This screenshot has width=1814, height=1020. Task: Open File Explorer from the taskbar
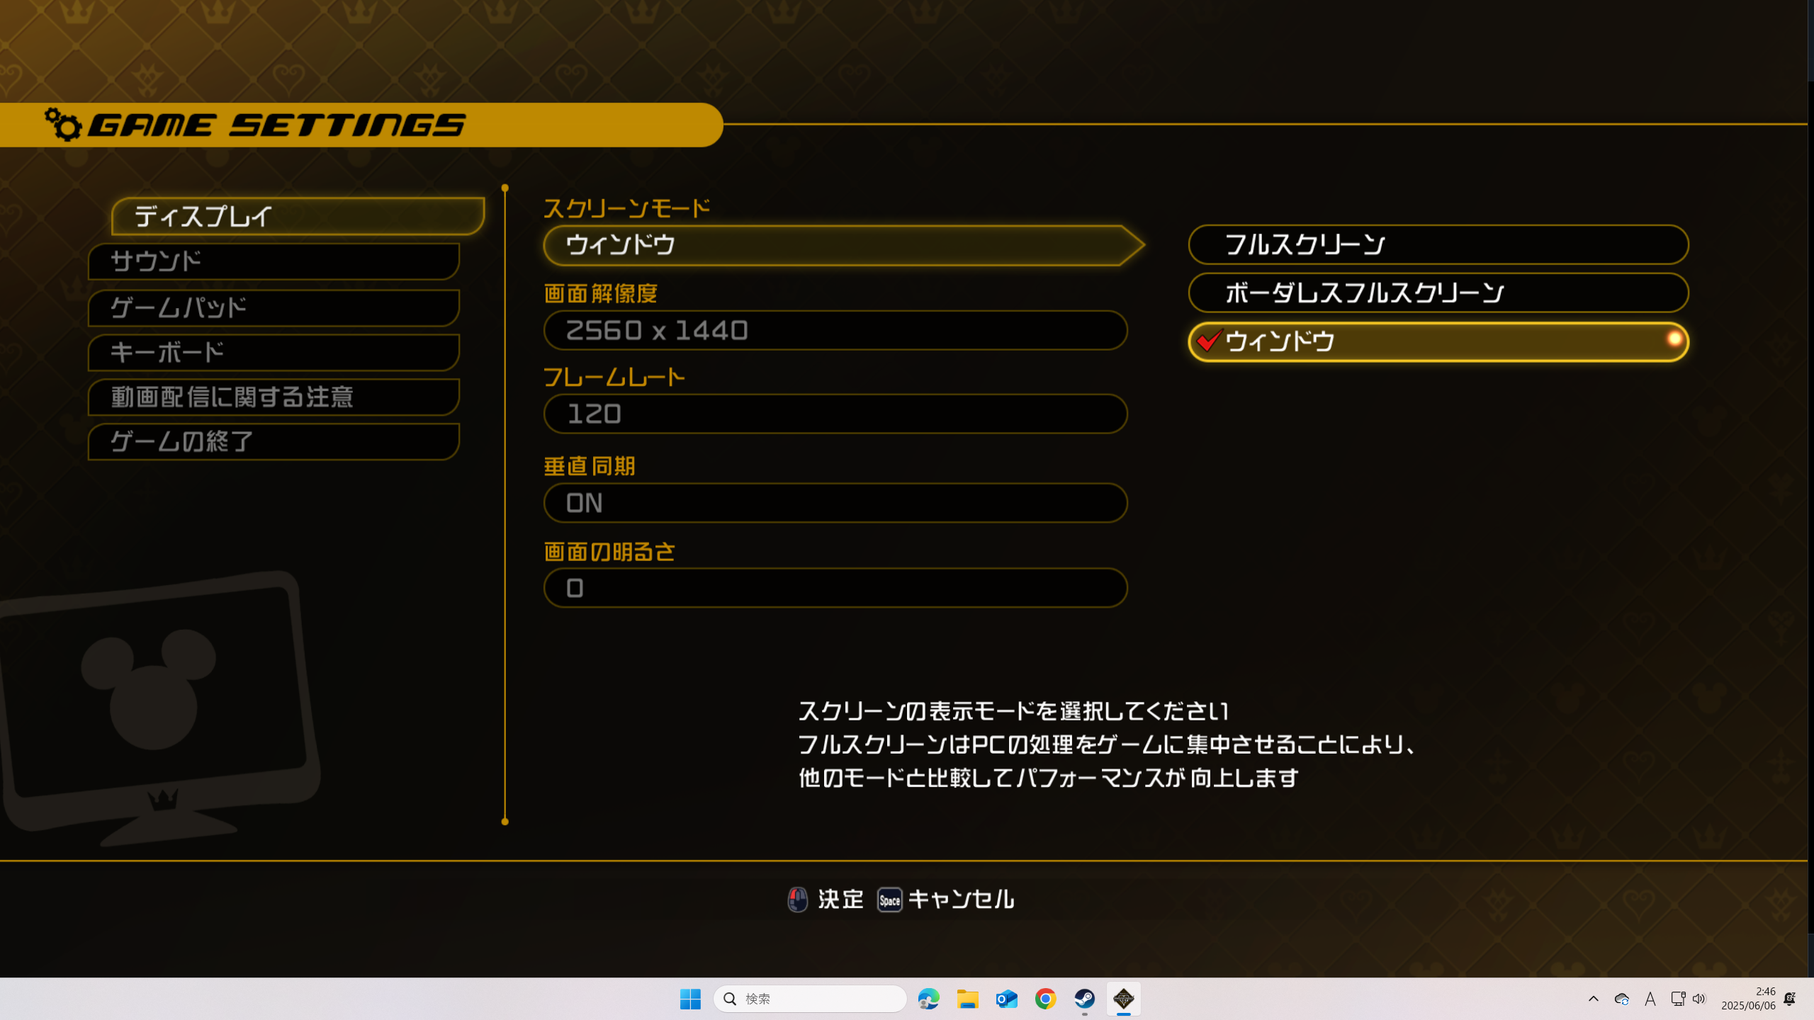point(967,999)
